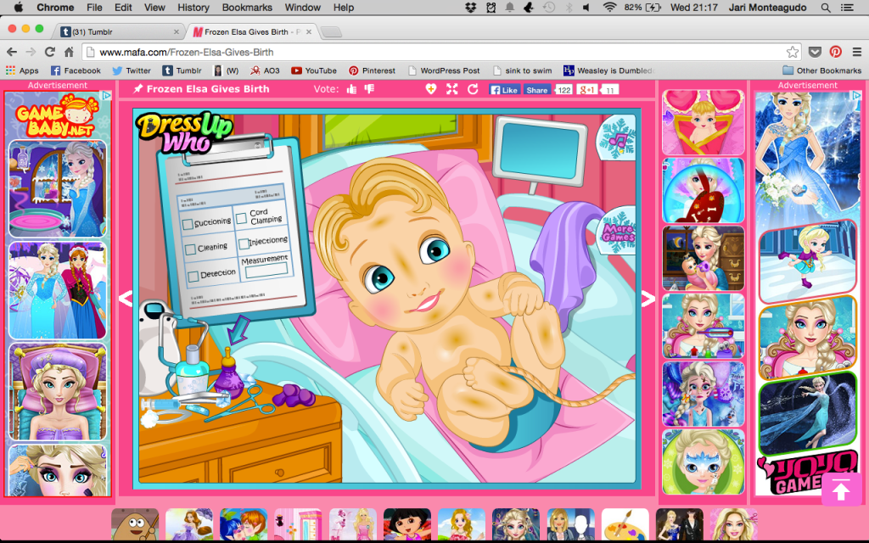The width and height of the screenshot is (869, 543).
Task: Click the thumbs down vote icon
Action: pyautogui.click(x=368, y=89)
